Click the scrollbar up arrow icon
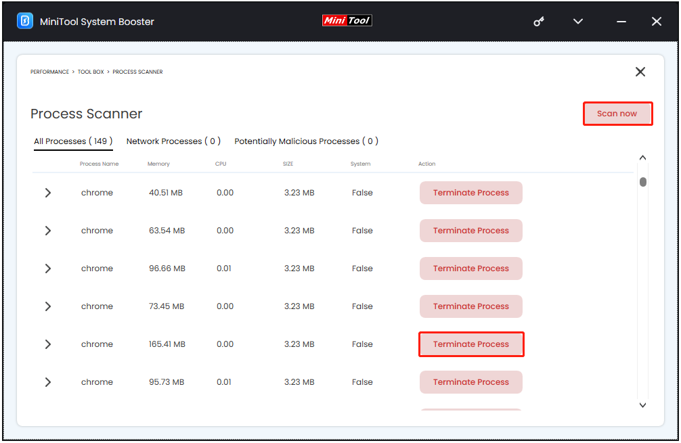The width and height of the screenshot is (681, 443). [642, 157]
